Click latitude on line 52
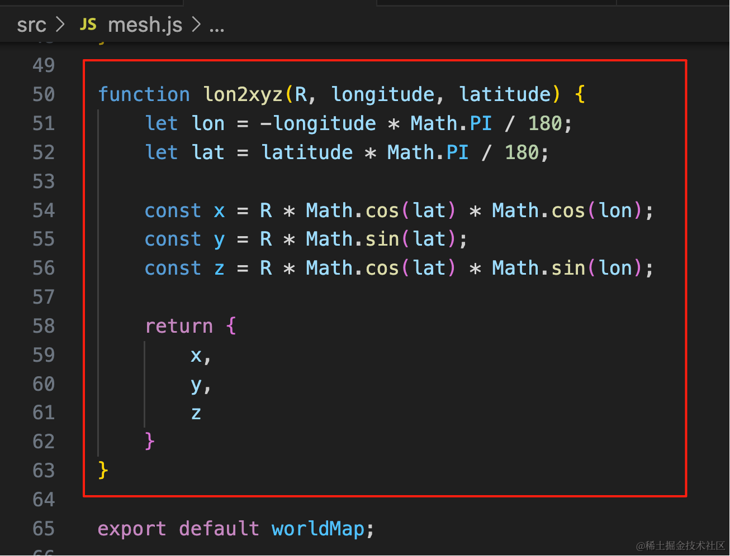This screenshot has width=730, height=556. (307, 152)
